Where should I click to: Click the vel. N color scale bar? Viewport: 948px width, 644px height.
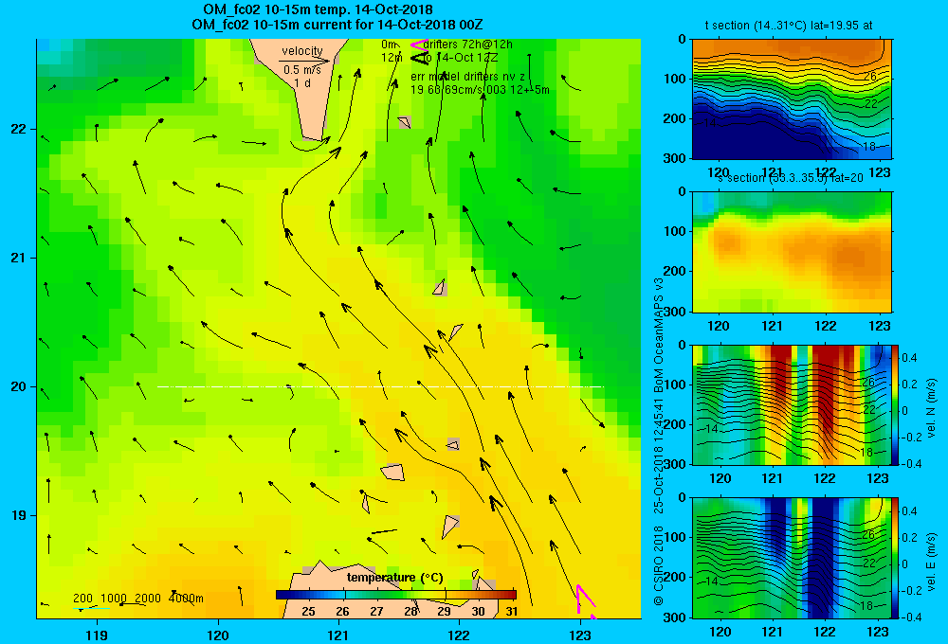[896, 404]
